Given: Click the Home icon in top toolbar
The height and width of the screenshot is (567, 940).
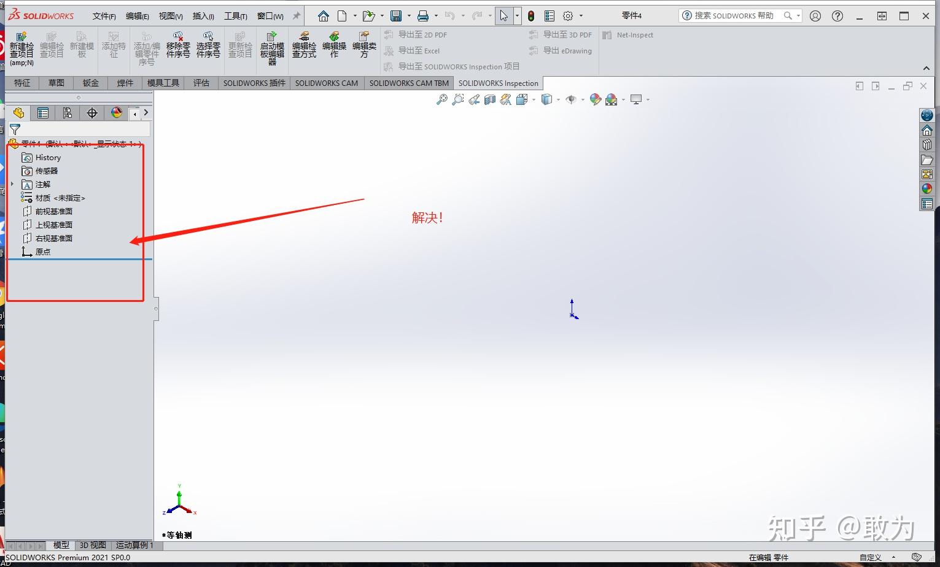Looking at the screenshot, I should (x=324, y=16).
